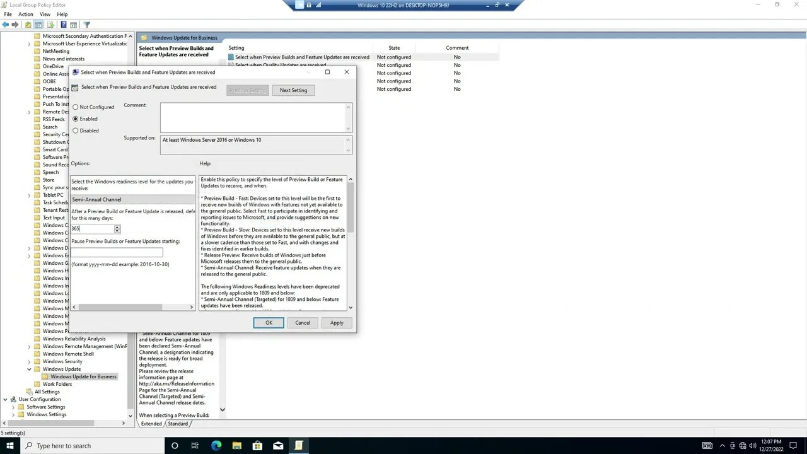Click the State column header
Image resolution: width=807 pixels, height=454 pixels.
[394, 48]
